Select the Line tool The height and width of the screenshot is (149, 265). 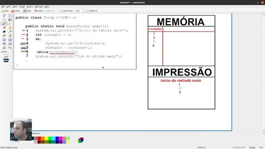4,24
